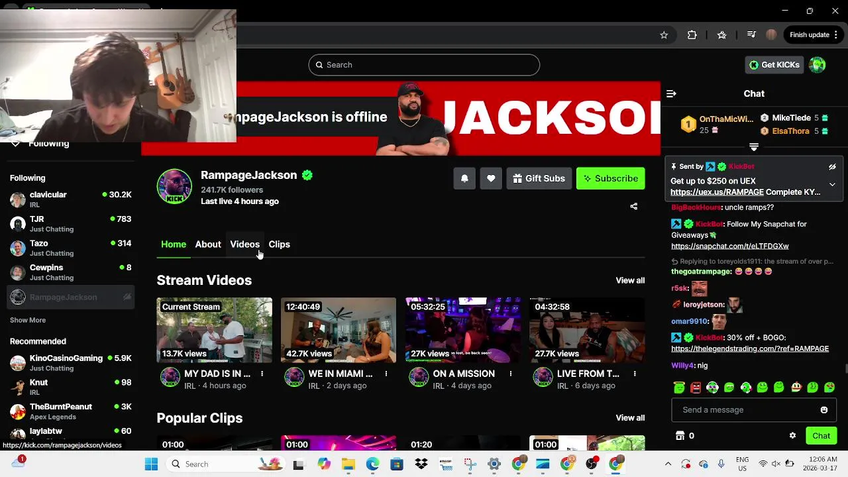Click into Send a message field

point(754,410)
